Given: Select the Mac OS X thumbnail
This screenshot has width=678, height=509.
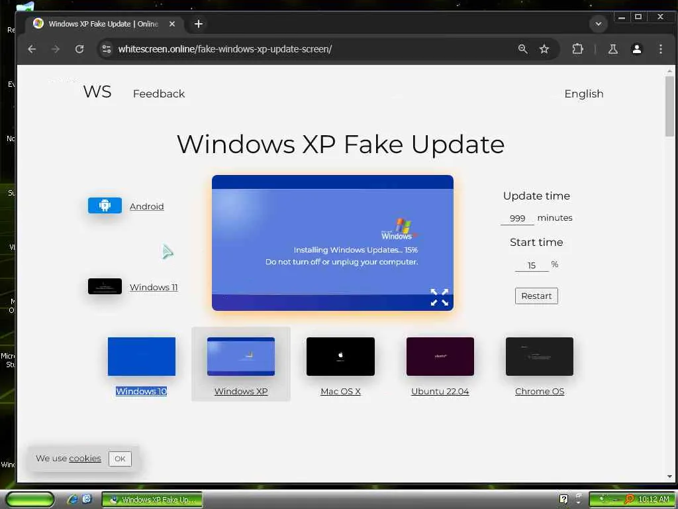Looking at the screenshot, I should (x=340, y=356).
